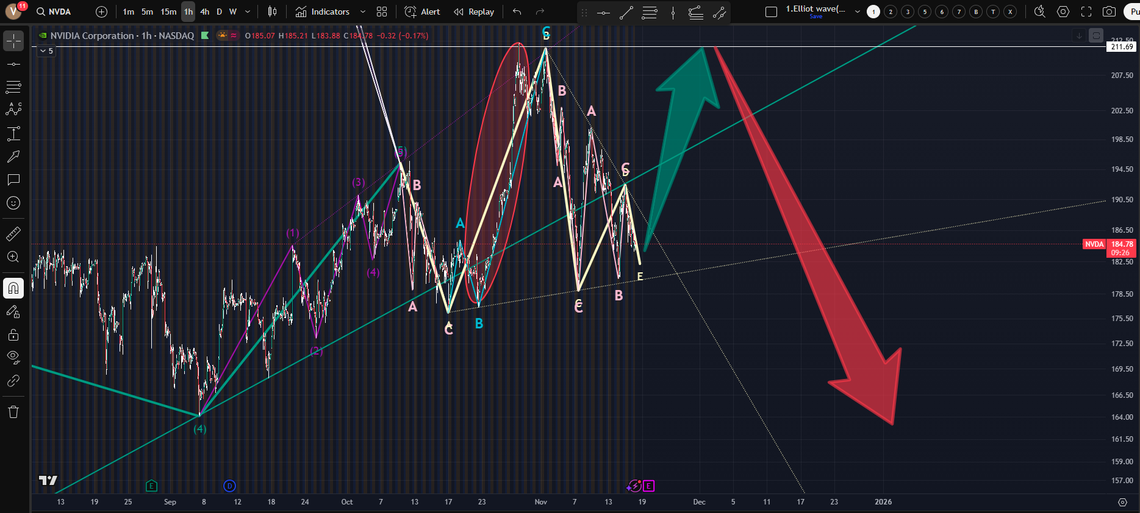This screenshot has height=513, width=1140.
Task: Pick the Measure ruler tool
Action: (13, 234)
